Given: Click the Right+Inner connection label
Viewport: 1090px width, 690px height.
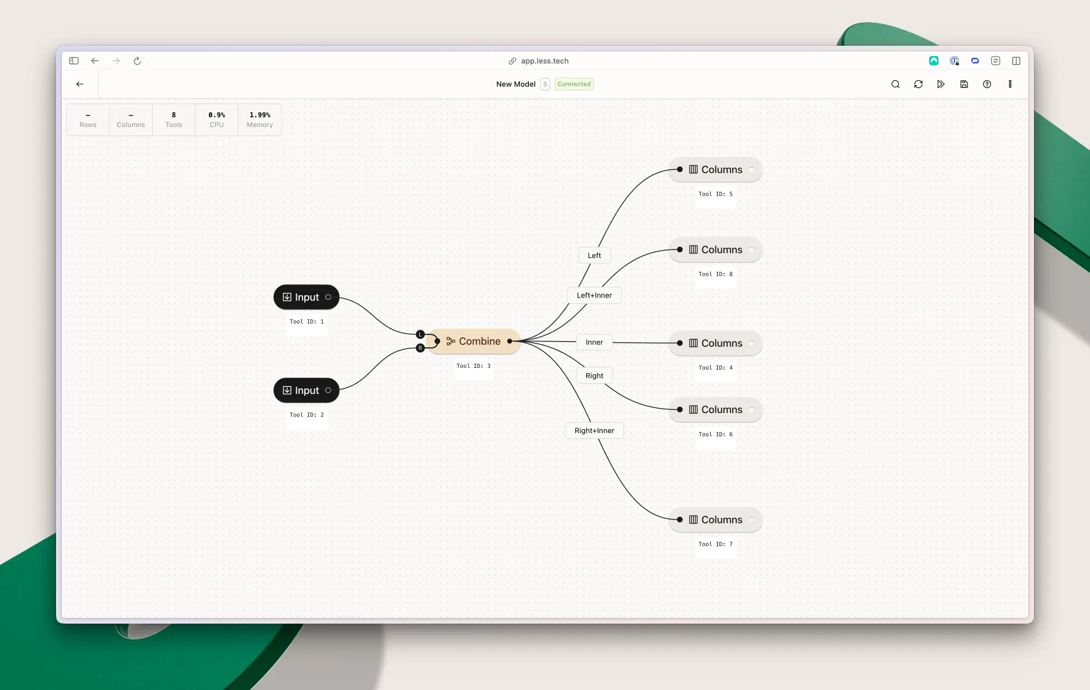Looking at the screenshot, I should pyautogui.click(x=594, y=431).
